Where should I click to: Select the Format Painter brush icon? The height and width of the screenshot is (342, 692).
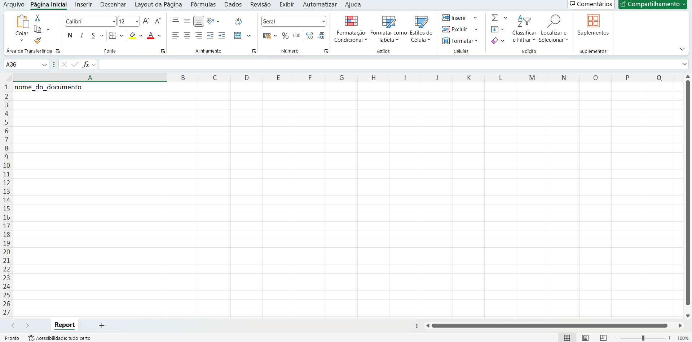pyautogui.click(x=38, y=40)
